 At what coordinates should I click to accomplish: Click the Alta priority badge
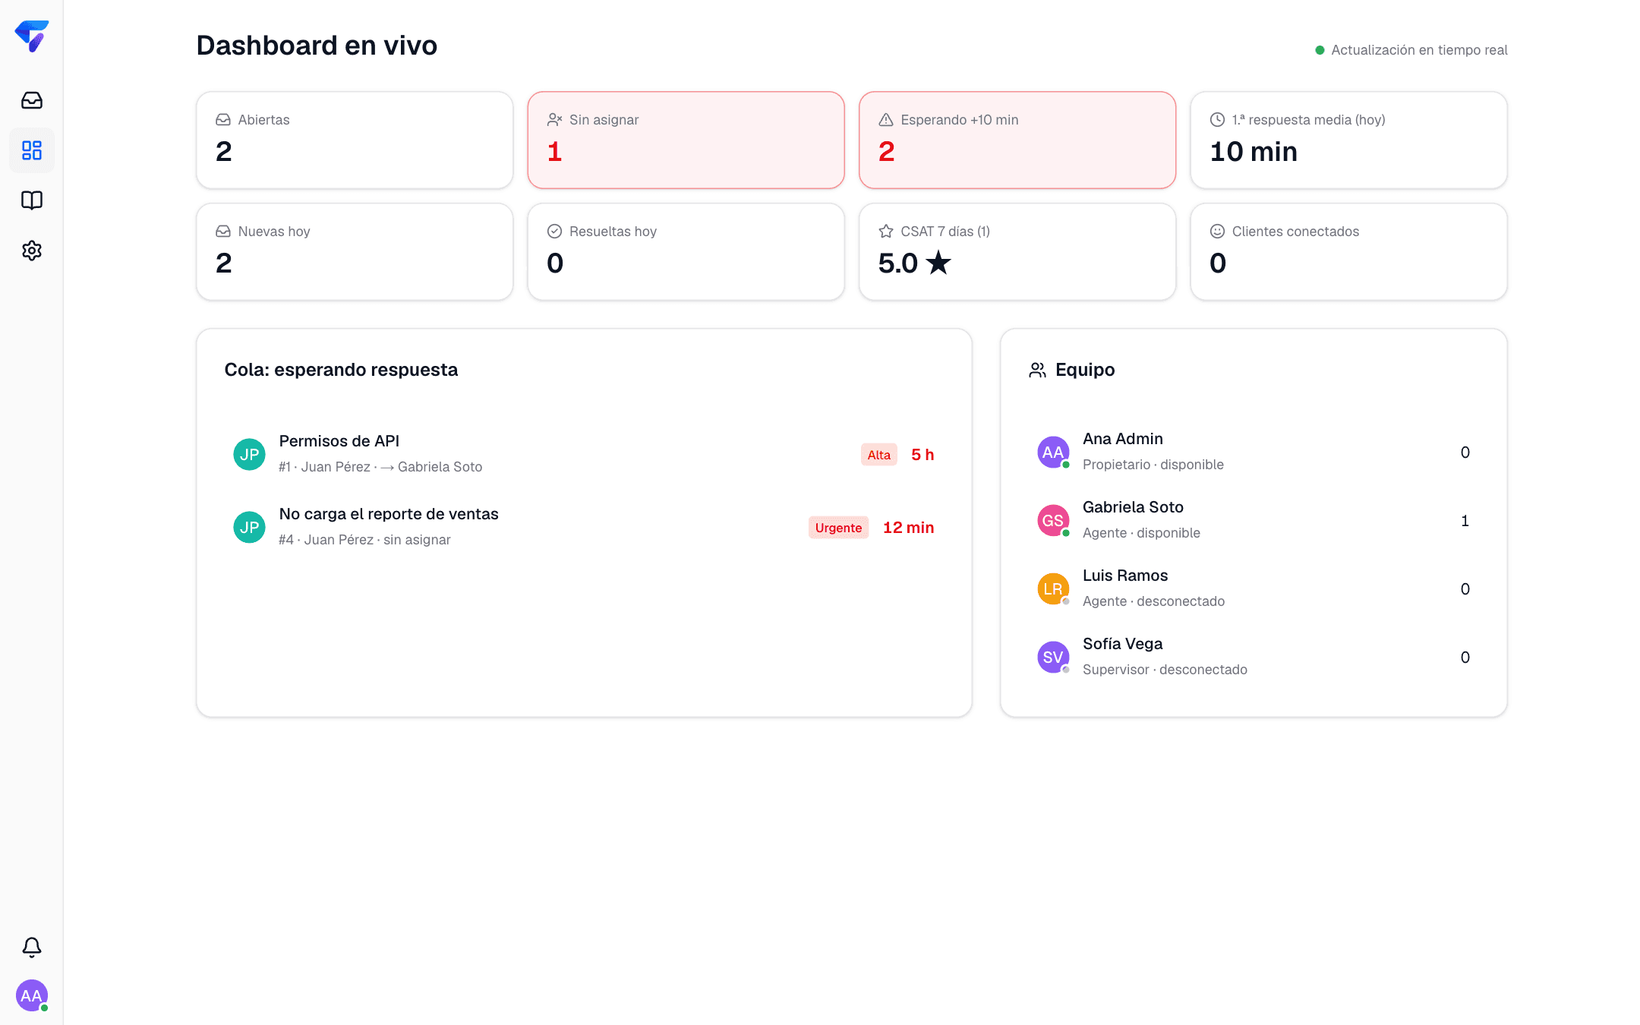879,455
